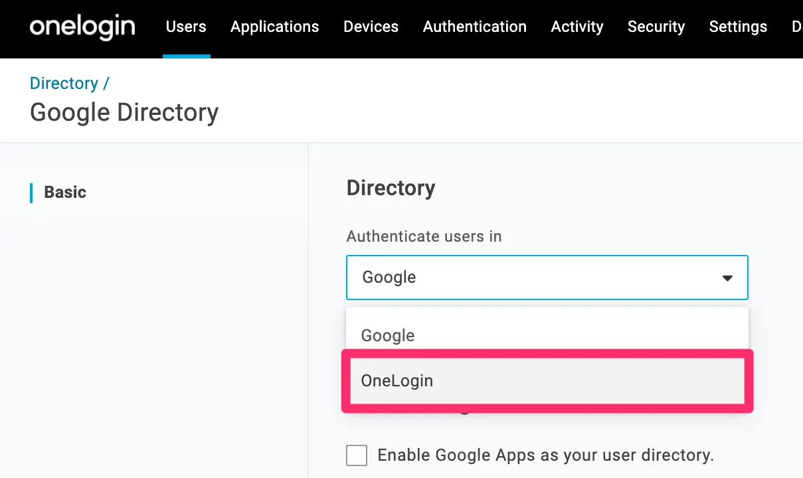Collapse the Authenticate users in dropdown
803x478 pixels.
tap(547, 278)
